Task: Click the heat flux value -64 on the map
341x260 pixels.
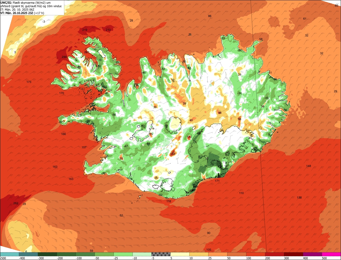Action: 148,144
